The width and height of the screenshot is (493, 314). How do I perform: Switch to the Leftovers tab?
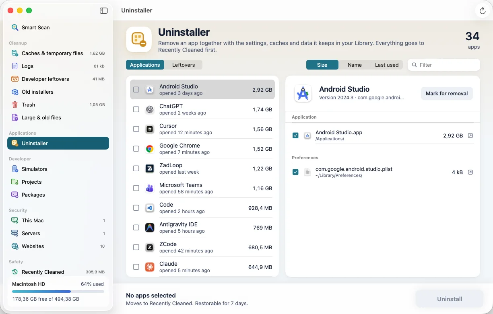[184, 65]
